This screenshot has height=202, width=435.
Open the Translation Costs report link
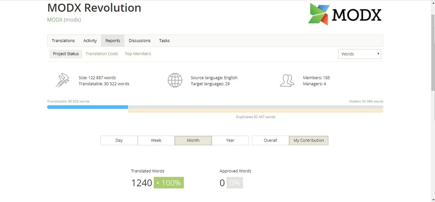[x=102, y=54]
